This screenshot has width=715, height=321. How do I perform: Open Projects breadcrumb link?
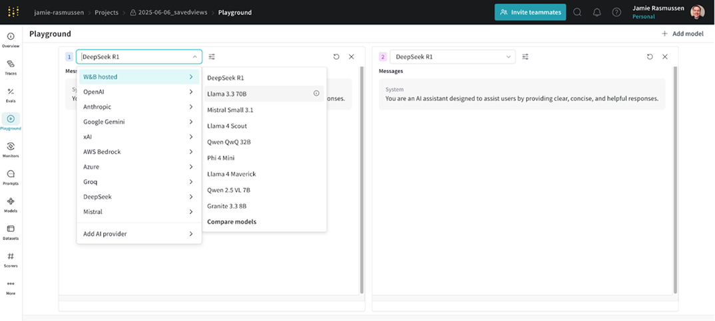click(x=107, y=12)
